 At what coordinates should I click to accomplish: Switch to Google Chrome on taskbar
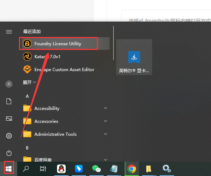click(x=132, y=169)
